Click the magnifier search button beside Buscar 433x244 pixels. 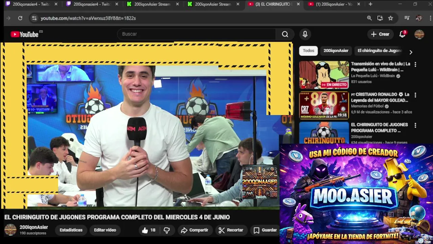pos(285,34)
